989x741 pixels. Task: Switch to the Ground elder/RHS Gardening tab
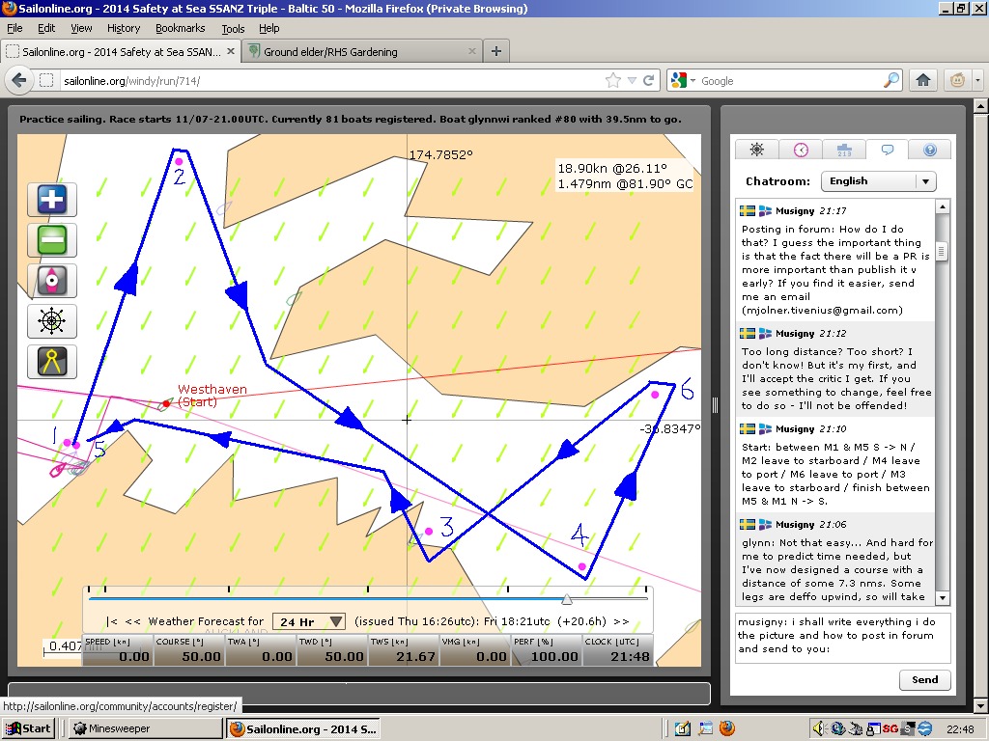(x=362, y=51)
